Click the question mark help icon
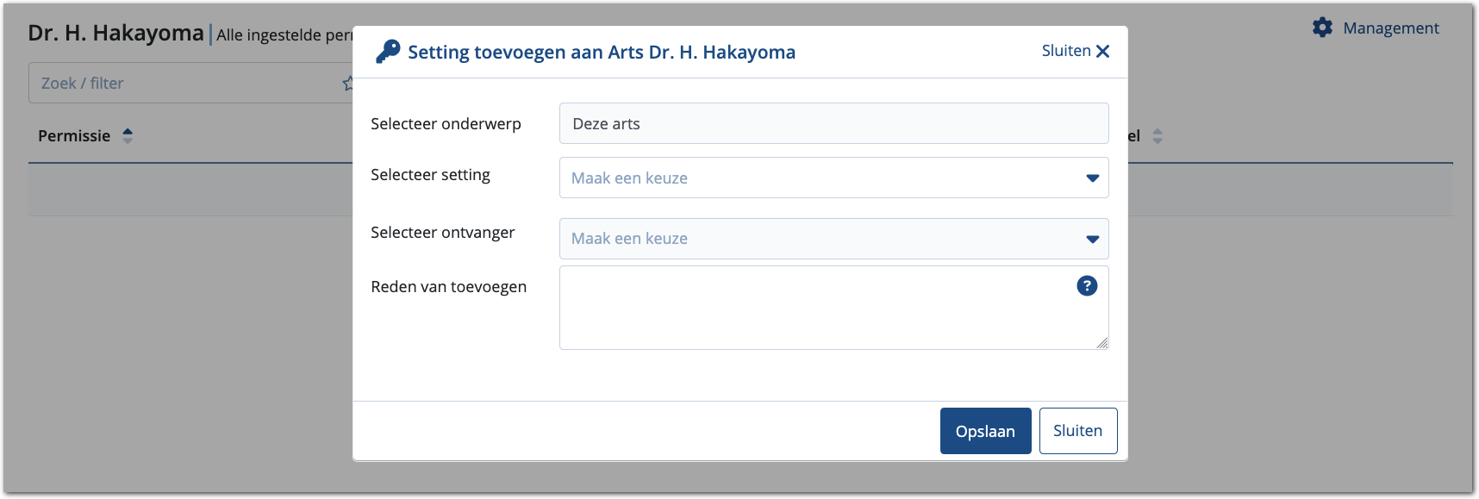 pos(1087,286)
